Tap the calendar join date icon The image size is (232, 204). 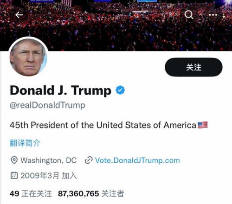[14, 175]
